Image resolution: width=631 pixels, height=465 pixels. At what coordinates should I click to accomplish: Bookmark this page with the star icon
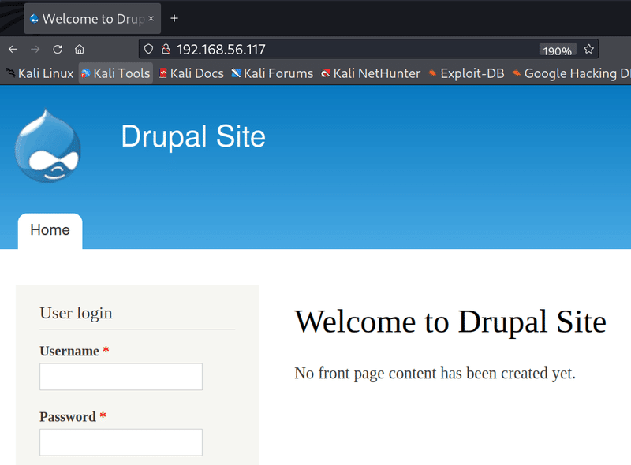click(x=588, y=49)
